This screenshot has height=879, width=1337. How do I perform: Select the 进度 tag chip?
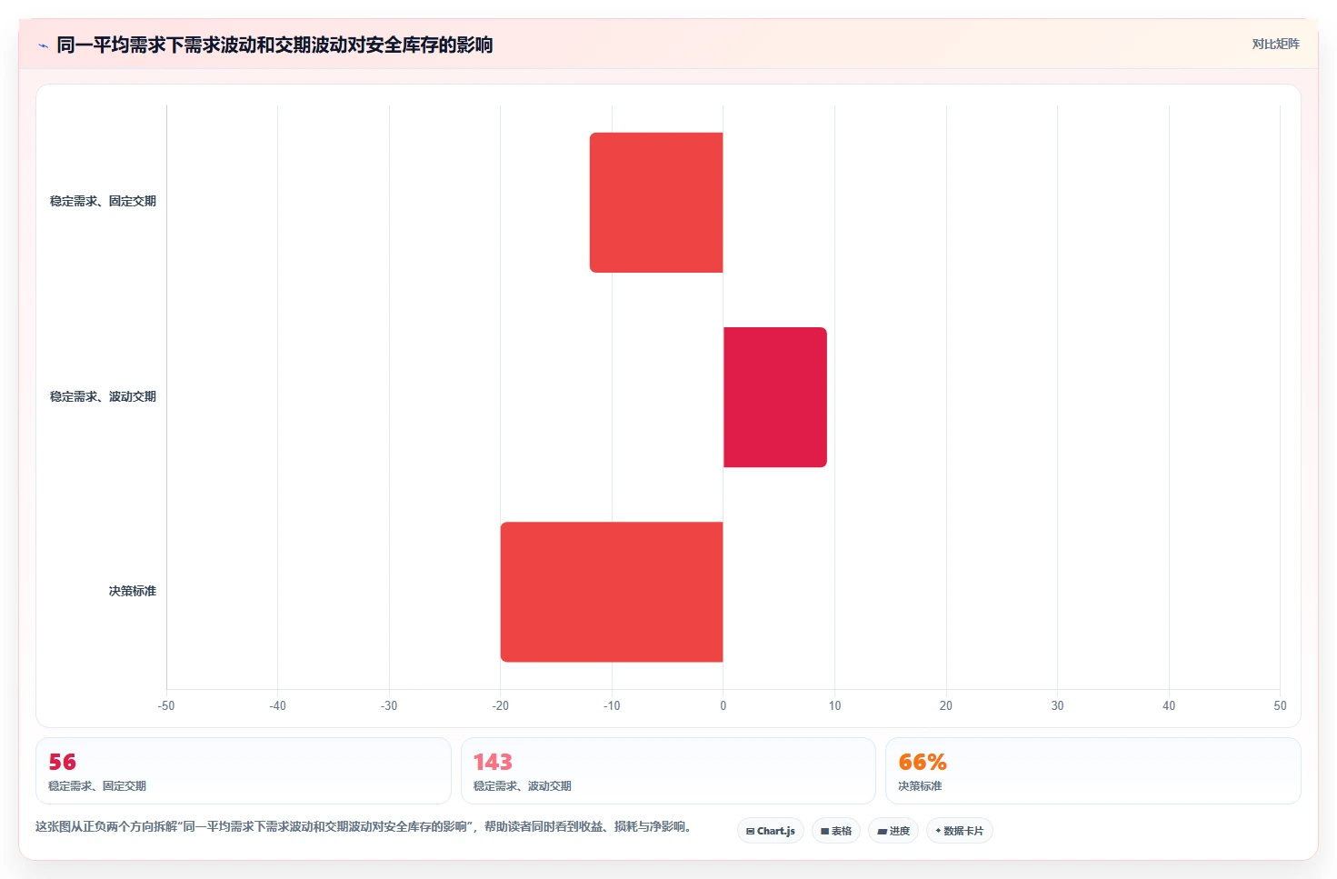coord(893,831)
